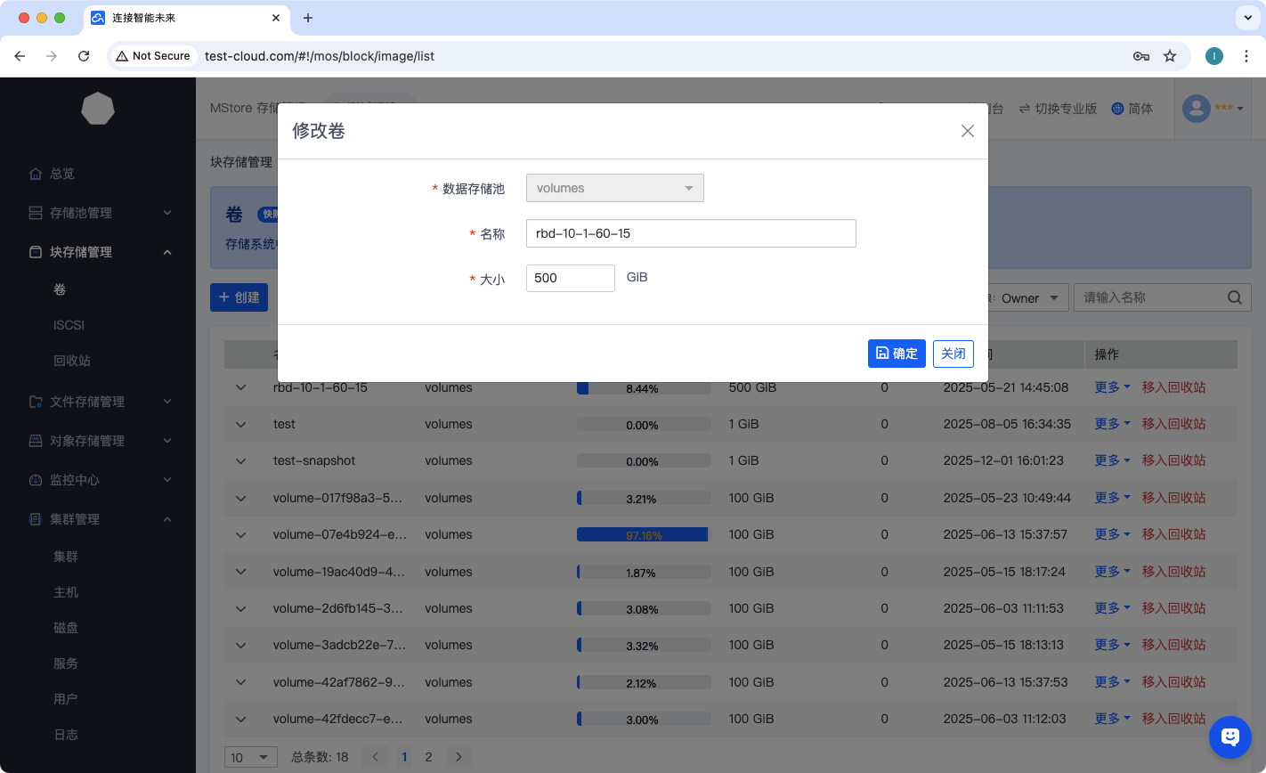Viewport: 1266px width, 773px height.
Task: Click the 名称 input field
Action: coord(691,233)
